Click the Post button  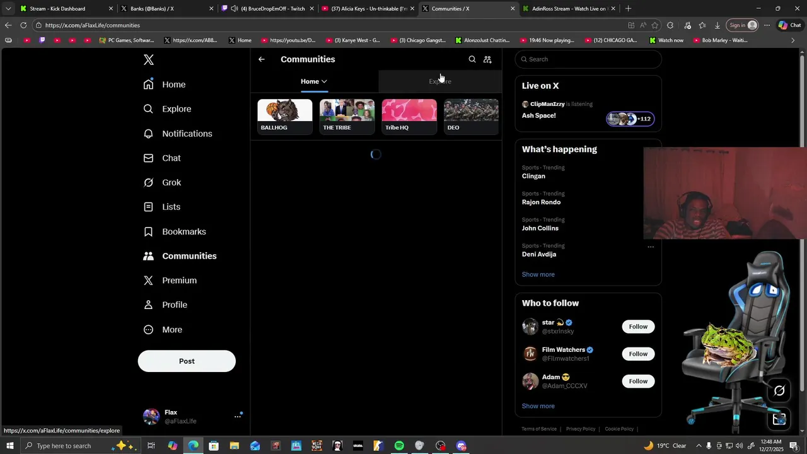187,361
